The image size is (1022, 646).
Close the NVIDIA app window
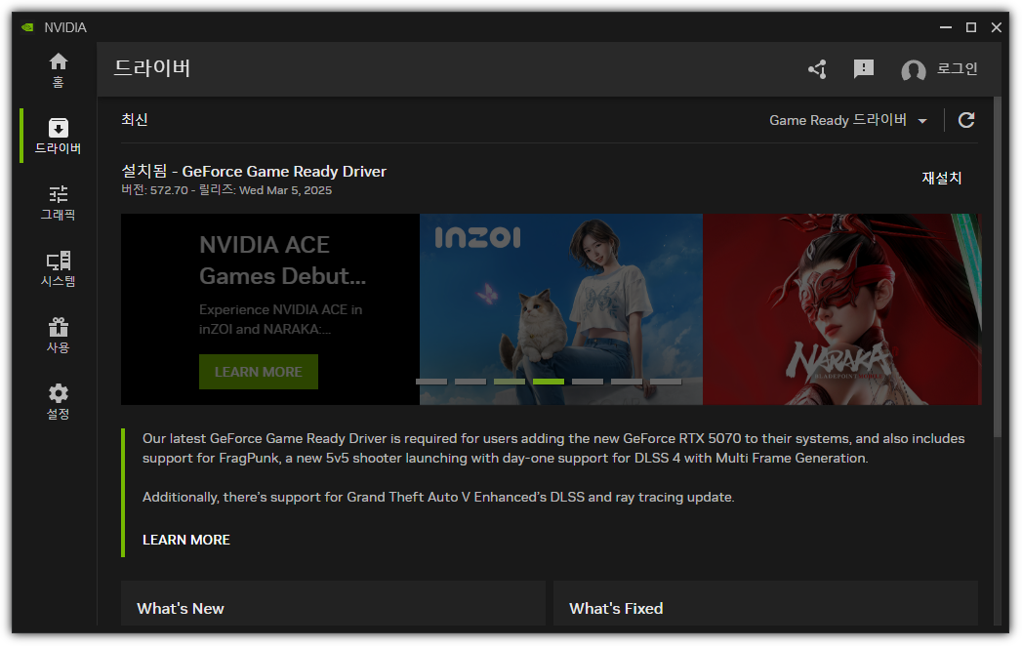click(996, 27)
